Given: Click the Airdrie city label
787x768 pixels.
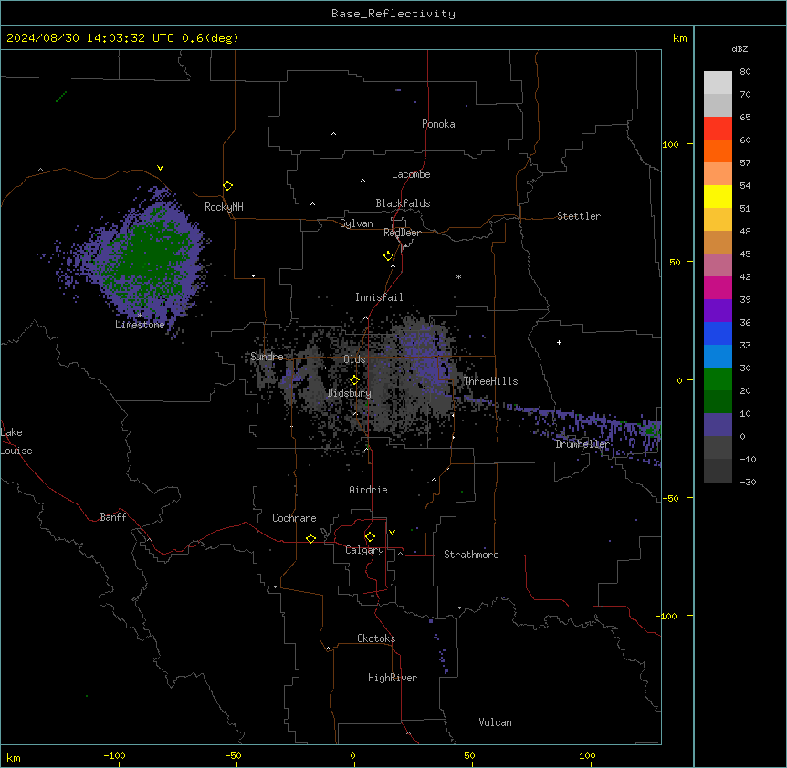Looking at the screenshot, I should click(369, 490).
